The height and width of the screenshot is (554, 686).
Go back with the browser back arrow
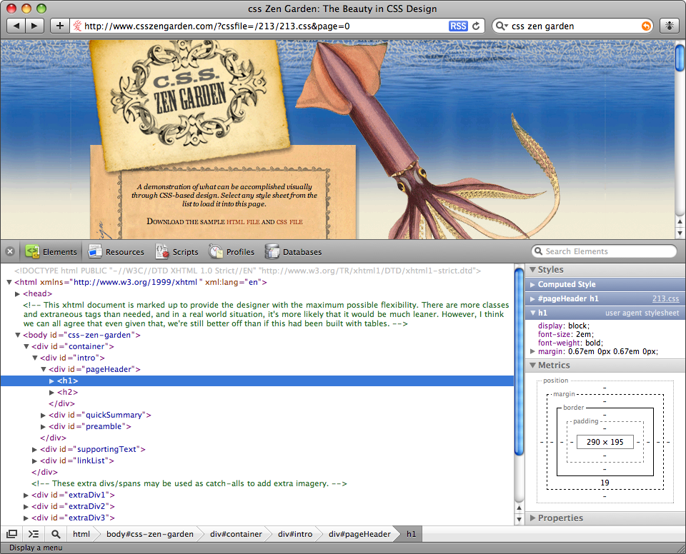click(16, 26)
